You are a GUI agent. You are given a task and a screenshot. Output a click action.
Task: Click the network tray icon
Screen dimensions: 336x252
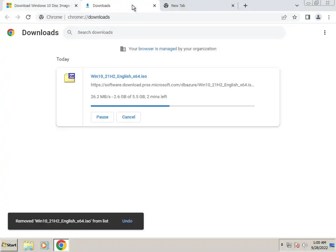tap(289, 245)
